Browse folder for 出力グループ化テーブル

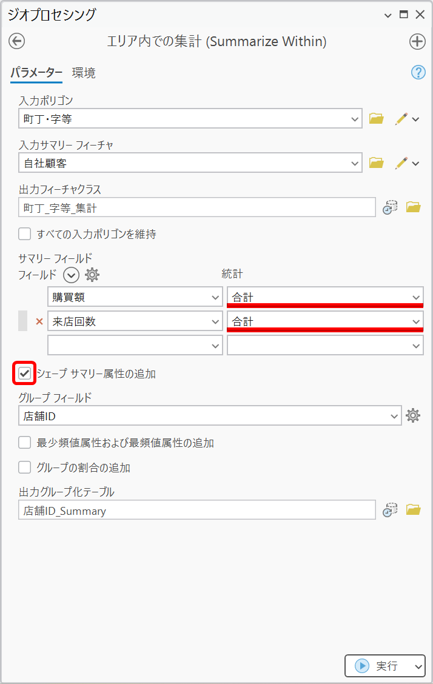413,510
